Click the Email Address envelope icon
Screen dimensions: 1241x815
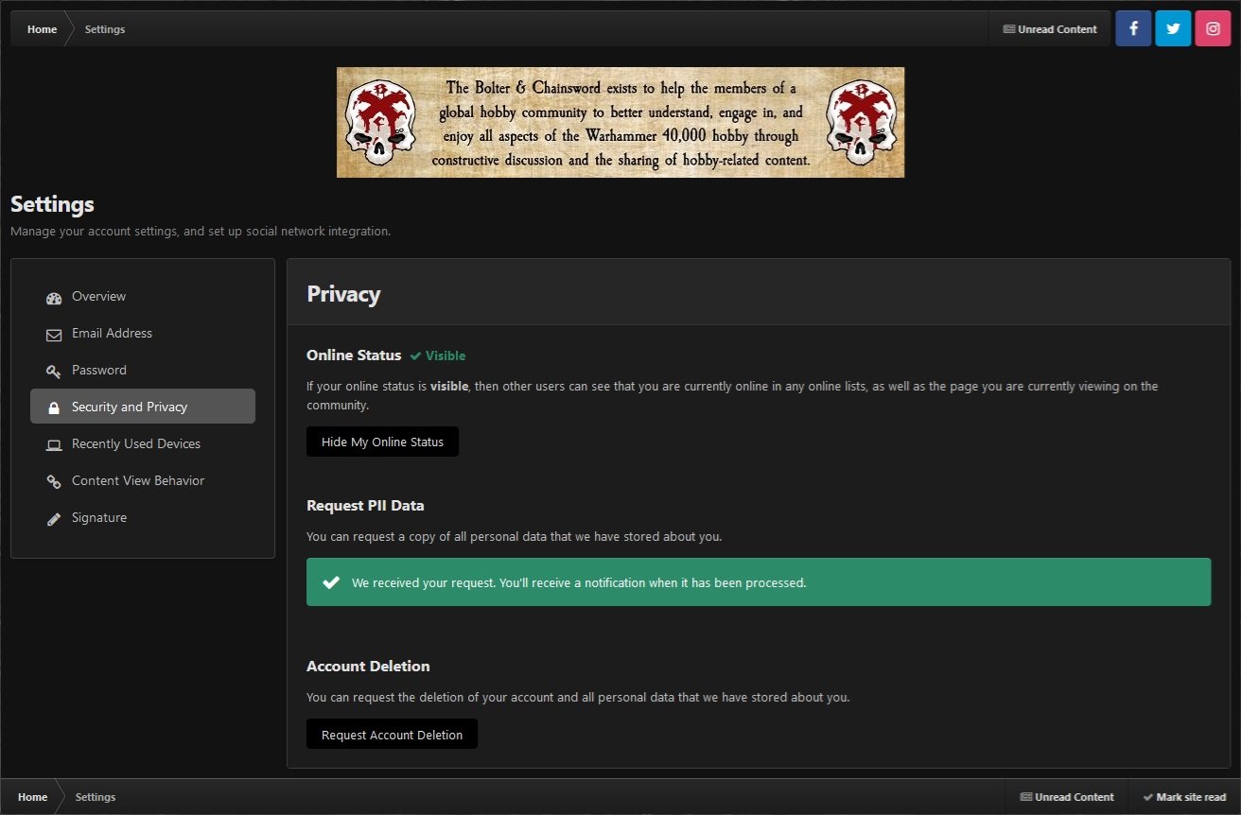(54, 335)
